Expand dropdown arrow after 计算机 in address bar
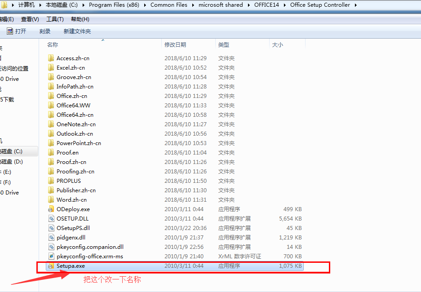The width and height of the screenshot is (421, 292). point(40,5)
